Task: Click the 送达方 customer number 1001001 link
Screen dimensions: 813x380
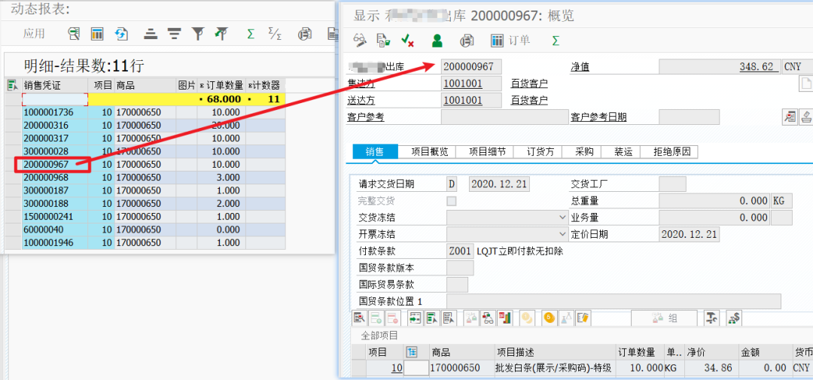Action: [463, 100]
